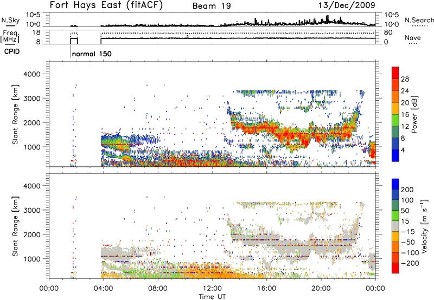The image size is (434, 300).
Task: Click the velocity panel 'Slant Range [km]' label
Action: click(15, 226)
